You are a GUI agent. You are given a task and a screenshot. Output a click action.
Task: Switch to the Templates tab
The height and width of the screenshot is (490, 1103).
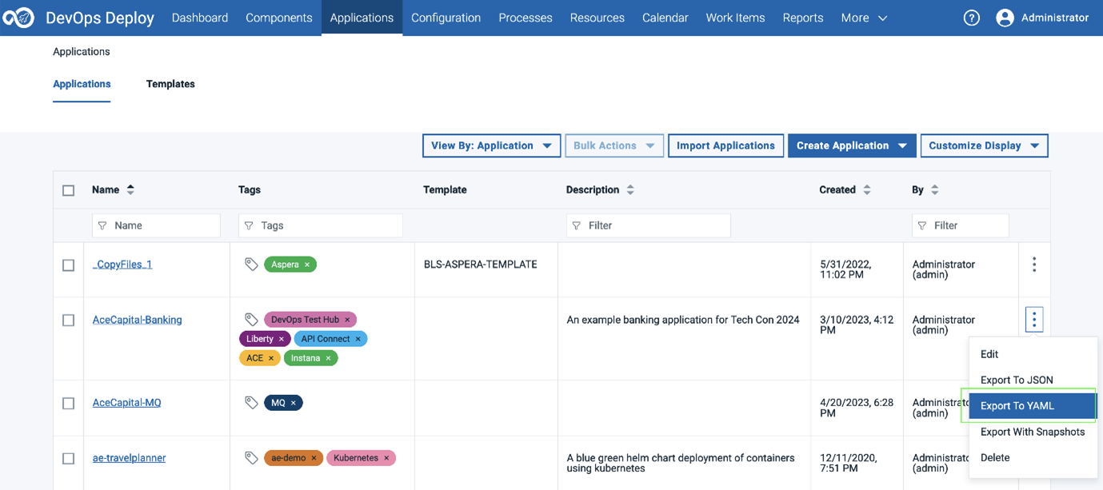(x=170, y=84)
